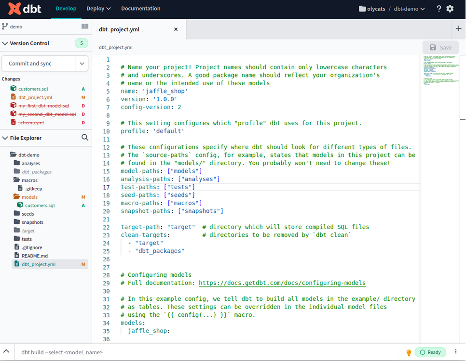Click the profile: 'default' line in editor
This screenshot has width=466, height=362.
(x=152, y=131)
